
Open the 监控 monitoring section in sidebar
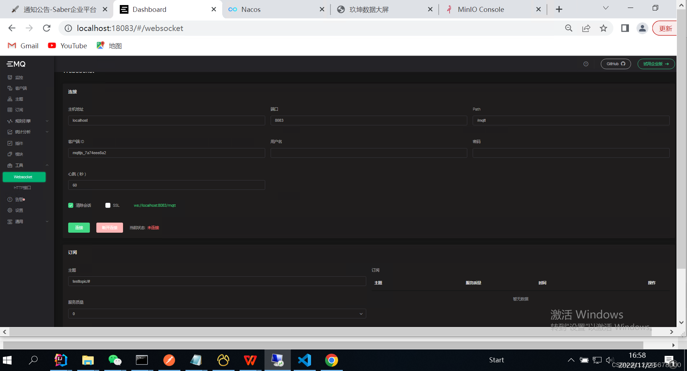(19, 77)
